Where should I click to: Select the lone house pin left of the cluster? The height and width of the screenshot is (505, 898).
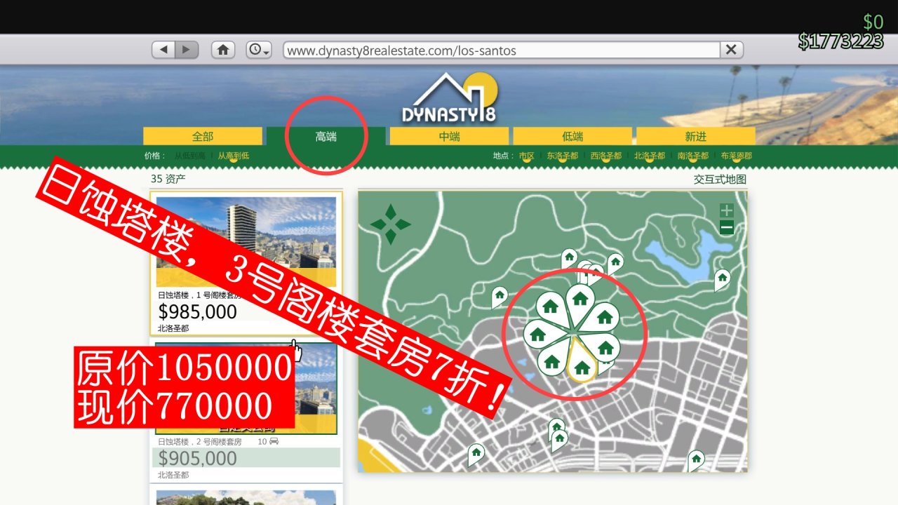click(500, 296)
